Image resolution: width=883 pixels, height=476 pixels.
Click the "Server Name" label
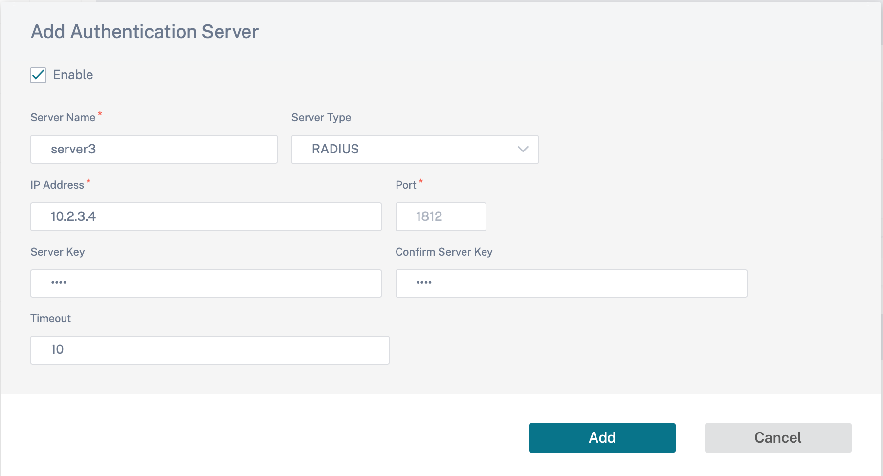coord(63,118)
